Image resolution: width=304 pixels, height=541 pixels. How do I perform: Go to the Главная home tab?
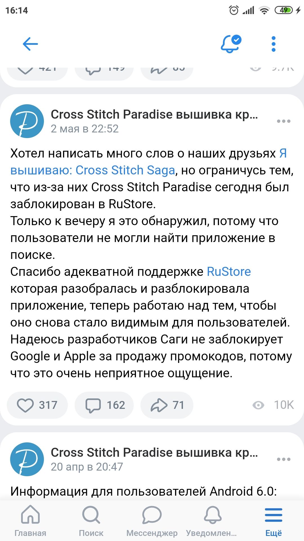[30, 521]
